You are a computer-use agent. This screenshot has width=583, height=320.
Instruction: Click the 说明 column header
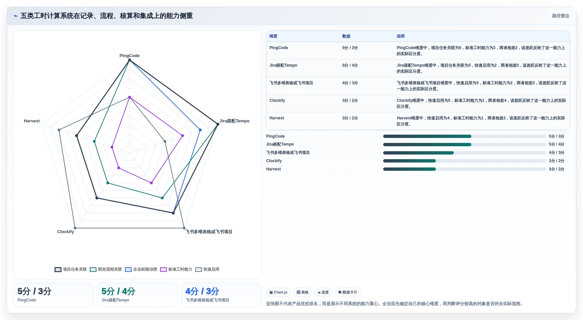pos(401,36)
